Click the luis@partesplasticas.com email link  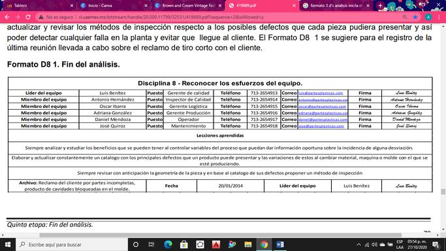pos(321,93)
